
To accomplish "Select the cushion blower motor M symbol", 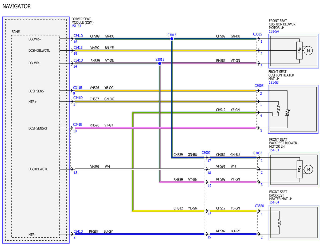I will point(308,51).
